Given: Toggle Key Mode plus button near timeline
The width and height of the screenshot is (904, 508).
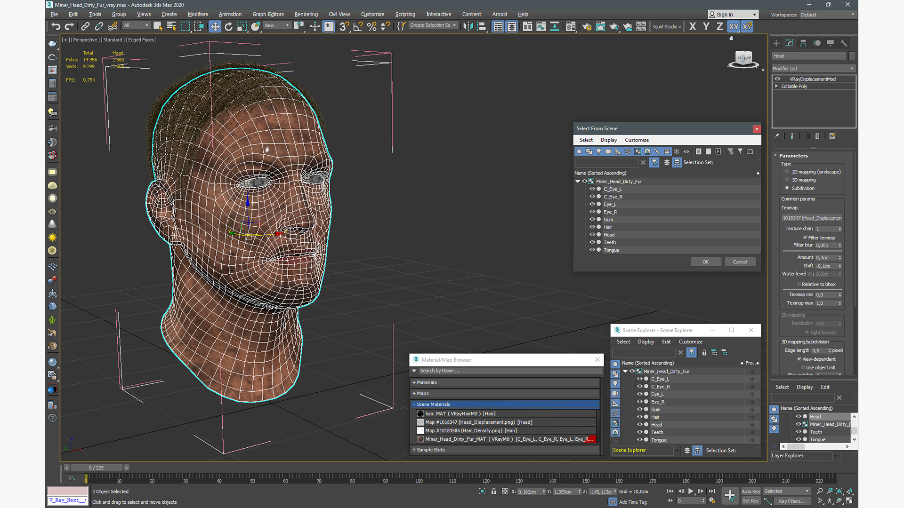Looking at the screenshot, I should (730, 495).
